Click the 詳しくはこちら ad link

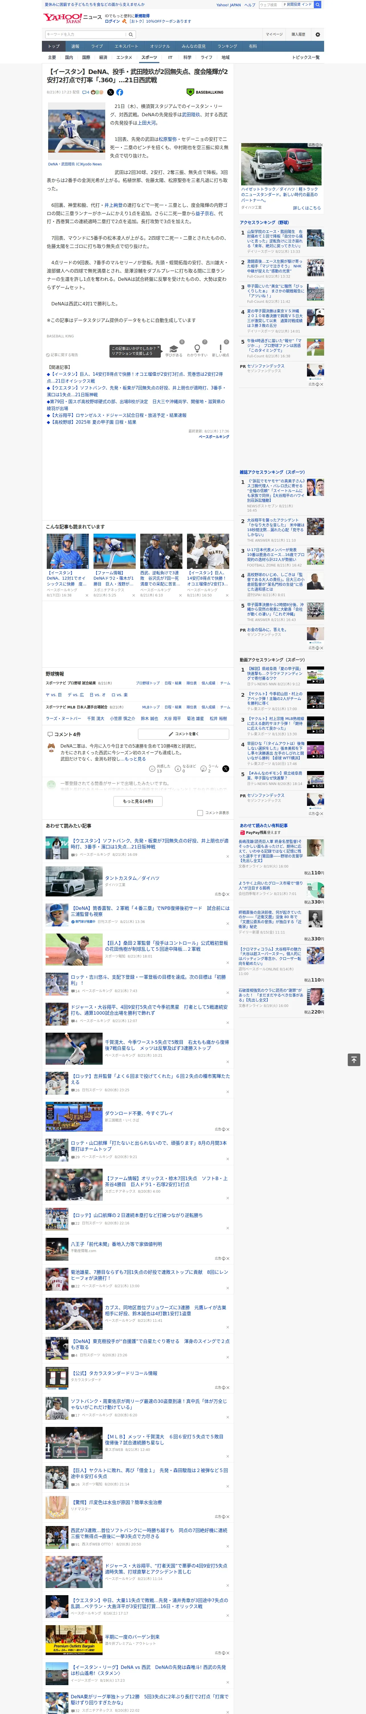click(x=307, y=208)
